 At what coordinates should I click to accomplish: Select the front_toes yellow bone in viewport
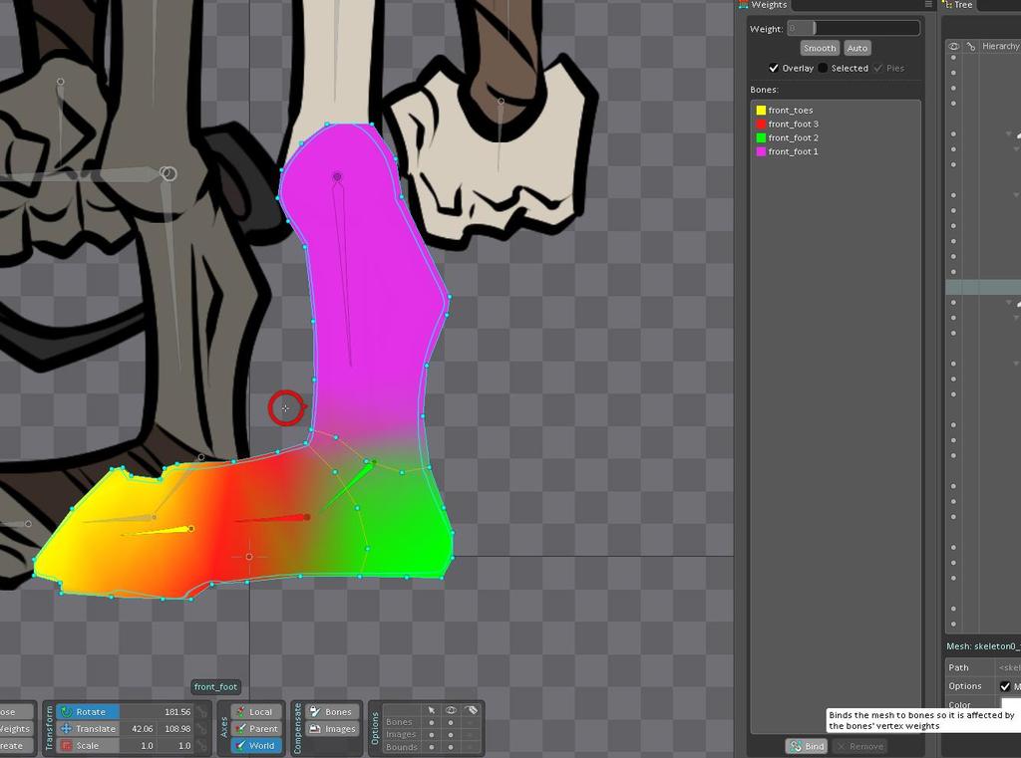click(161, 531)
